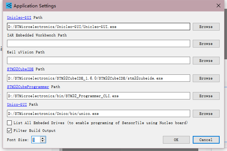Uncheck Filter Build Output

click(x=10, y=131)
